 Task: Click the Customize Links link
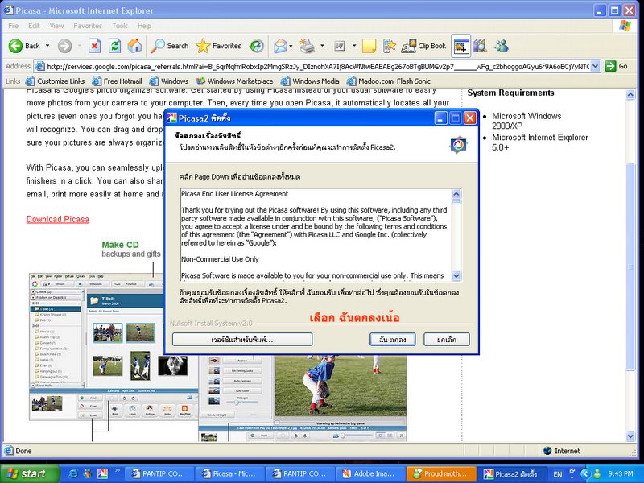(55, 81)
